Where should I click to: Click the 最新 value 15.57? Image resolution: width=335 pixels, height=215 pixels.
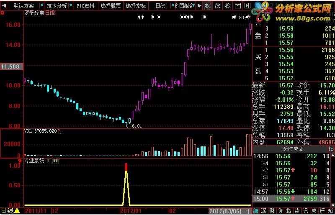286,86
